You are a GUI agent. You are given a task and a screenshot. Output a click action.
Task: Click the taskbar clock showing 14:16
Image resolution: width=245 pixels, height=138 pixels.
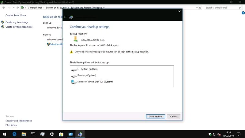point(228,134)
